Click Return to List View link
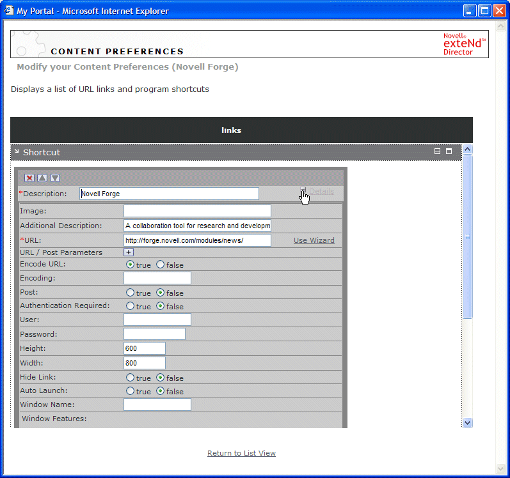Viewport: 510px width, 478px height. click(241, 453)
